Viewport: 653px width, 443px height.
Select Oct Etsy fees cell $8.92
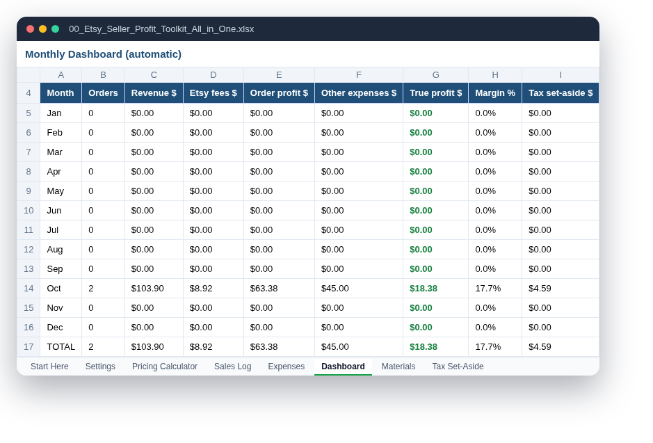[213, 289]
